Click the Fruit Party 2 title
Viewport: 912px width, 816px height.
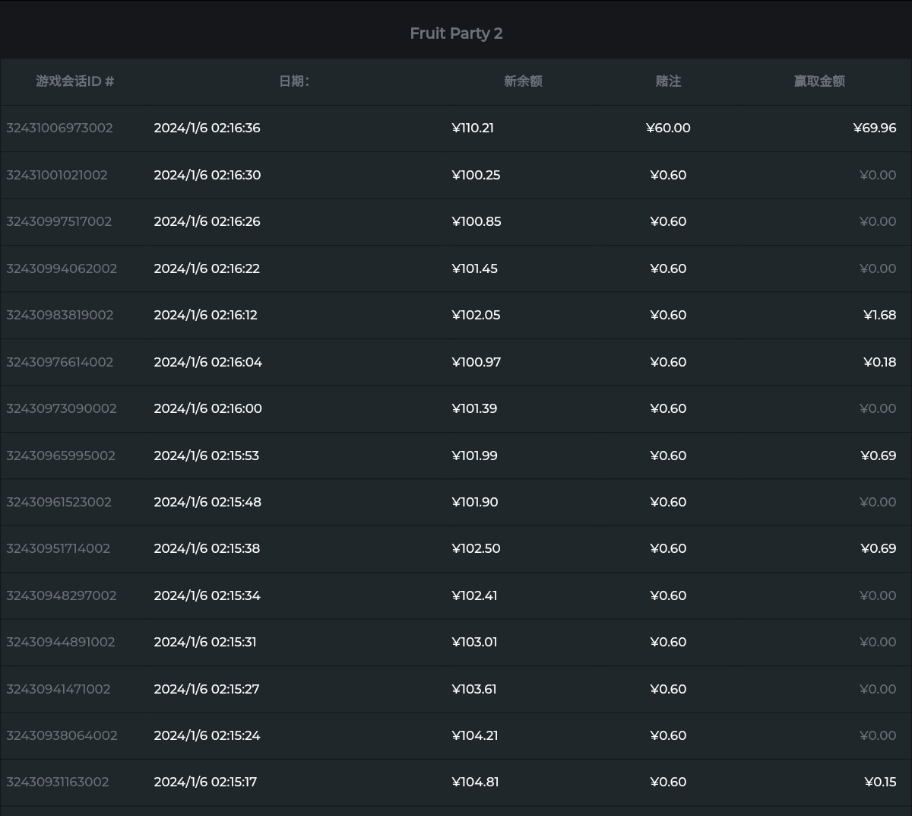click(x=456, y=33)
